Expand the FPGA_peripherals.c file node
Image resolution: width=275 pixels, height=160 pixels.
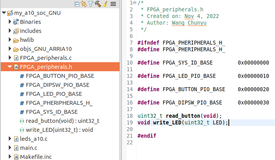tap(10, 58)
